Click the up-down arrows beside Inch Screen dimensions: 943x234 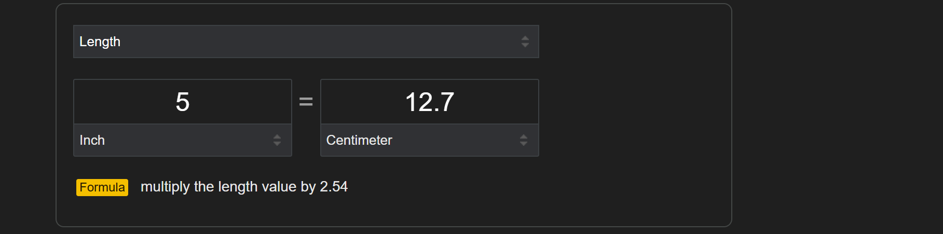point(277,140)
